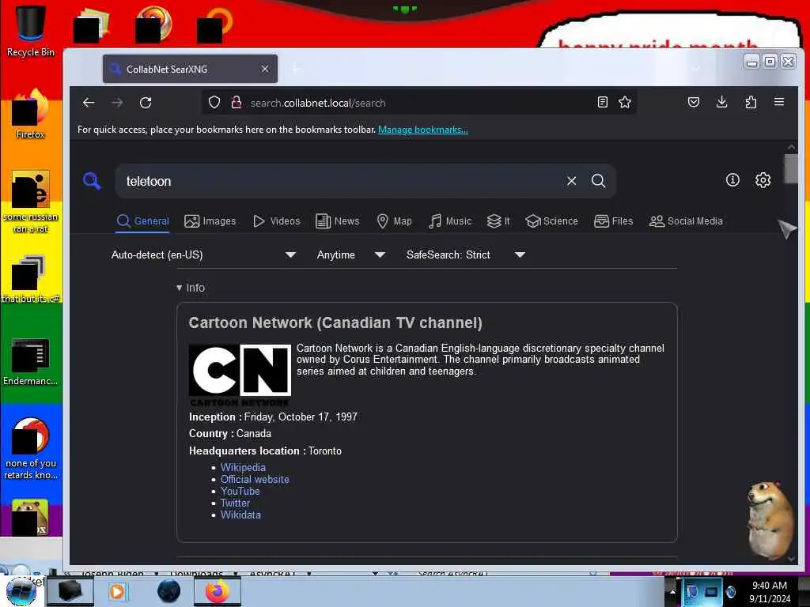The width and height of the screenshot is (810, 607).
Task: Open the Firefox desktop shortcut
Action: click(31, 115)
